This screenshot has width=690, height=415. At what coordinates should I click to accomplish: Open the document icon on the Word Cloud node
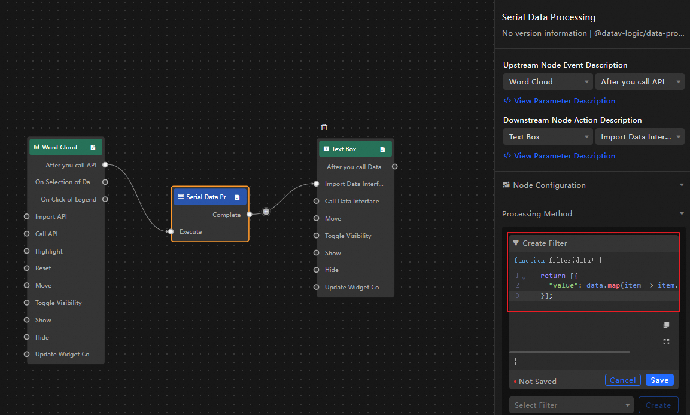coord(93,147)
